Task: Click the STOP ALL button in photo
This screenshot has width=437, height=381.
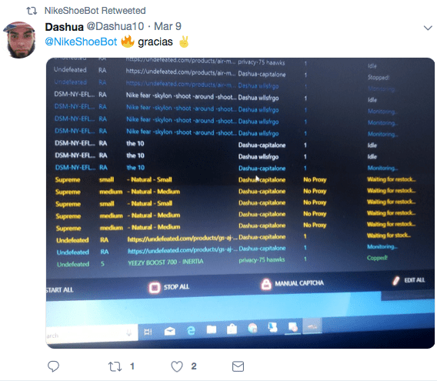Action: [169, 287]
